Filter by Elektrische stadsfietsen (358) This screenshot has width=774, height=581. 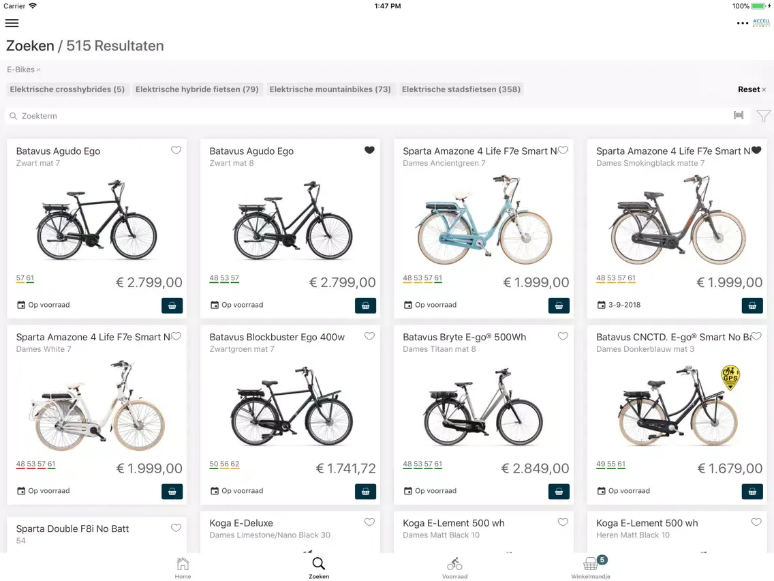point(461,89)
